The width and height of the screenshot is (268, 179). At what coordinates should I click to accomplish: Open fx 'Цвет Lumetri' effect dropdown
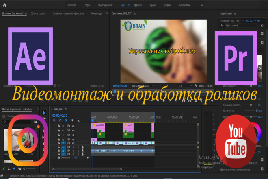[242, 26]
